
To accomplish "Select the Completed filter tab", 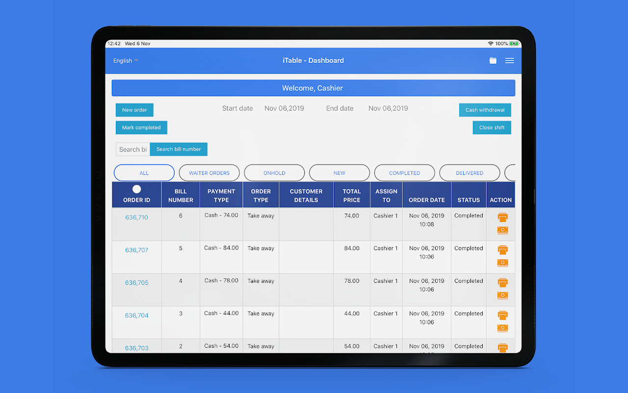I will [404, 173].
